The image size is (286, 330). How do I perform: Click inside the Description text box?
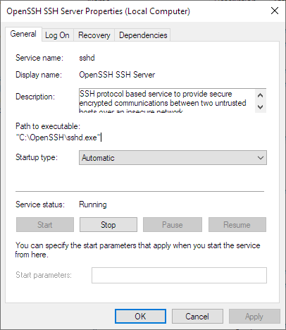click(x=167, y=101)
